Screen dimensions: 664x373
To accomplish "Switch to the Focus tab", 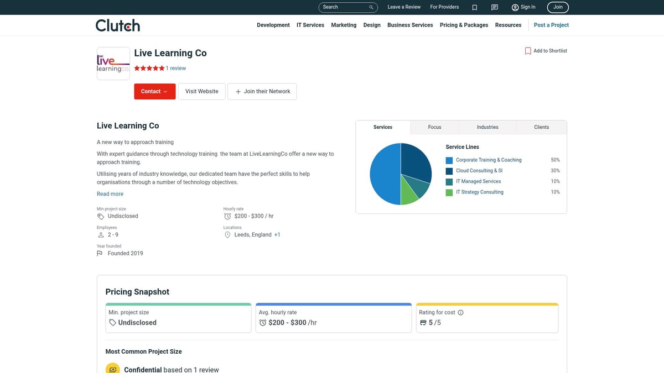I will tap(434, 127).
